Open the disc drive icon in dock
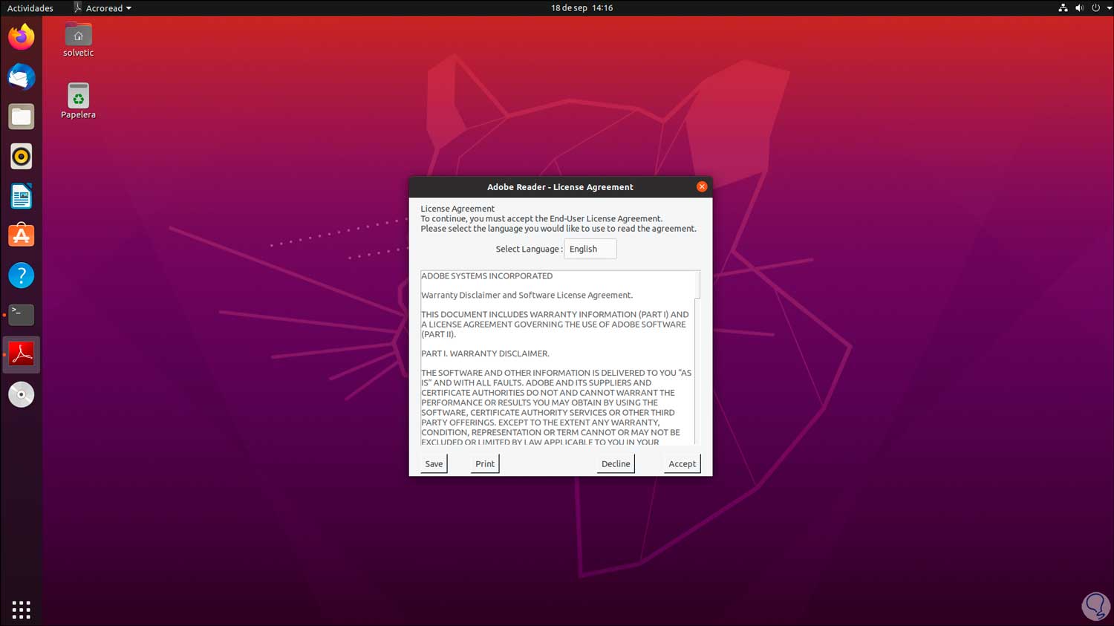Image resolution: width=1114 pixels, height=626 pixels. pyautogui.click(x=22, y=394)
